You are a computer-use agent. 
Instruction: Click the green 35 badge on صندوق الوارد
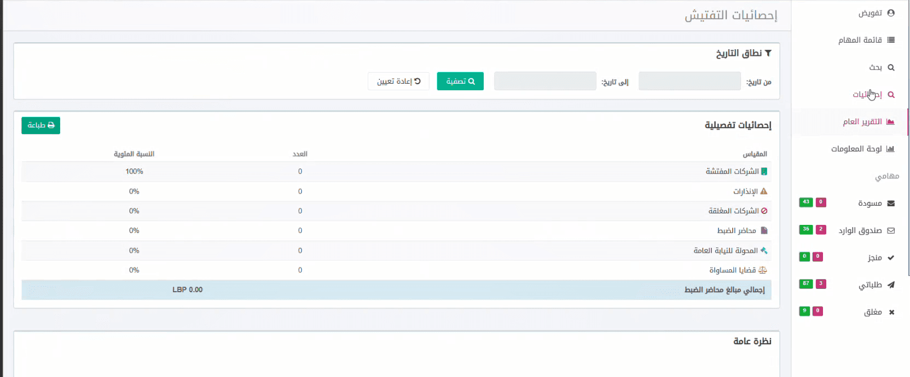point(805,229)
